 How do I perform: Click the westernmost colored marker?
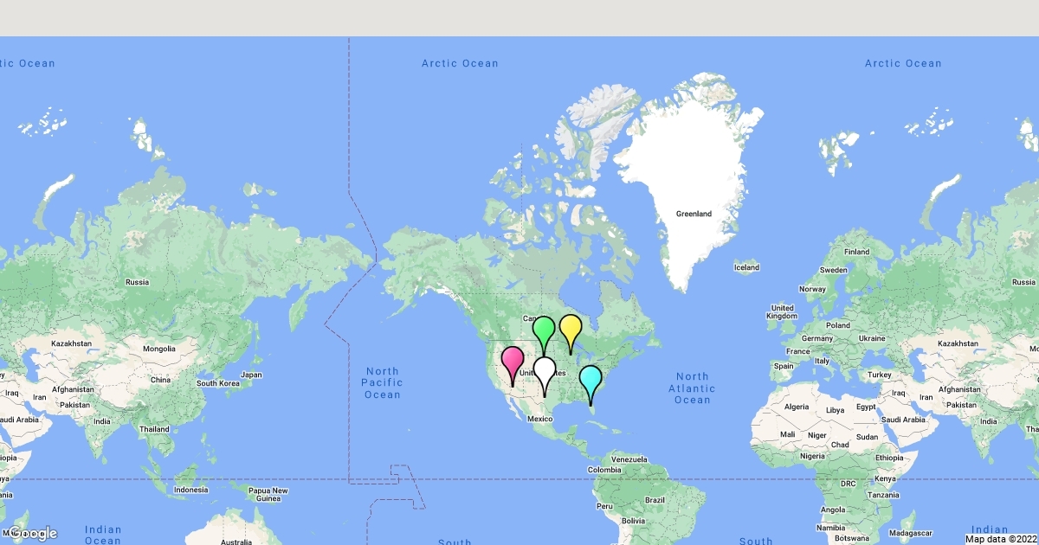(x=513, y=356)
